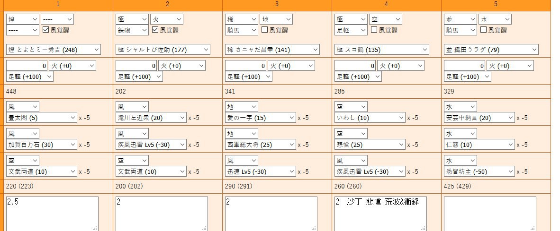The image size is (560, 231).
Task: Tick 風覚醒 checkbox in column 5
Action: pyautogui.click(x=484, y=30)
